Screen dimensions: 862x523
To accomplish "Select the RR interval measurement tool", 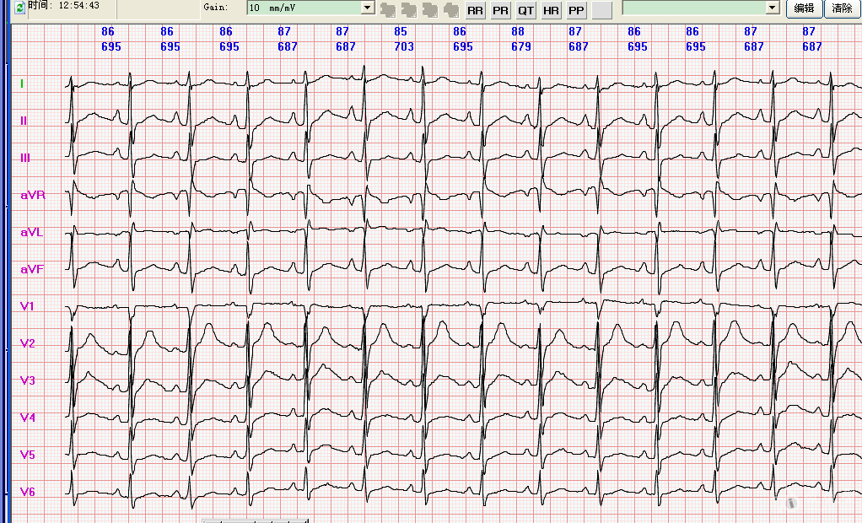I will (x=476, y=10).
